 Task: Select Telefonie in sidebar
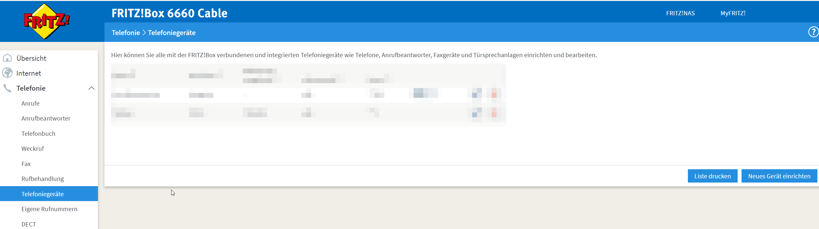31,88
